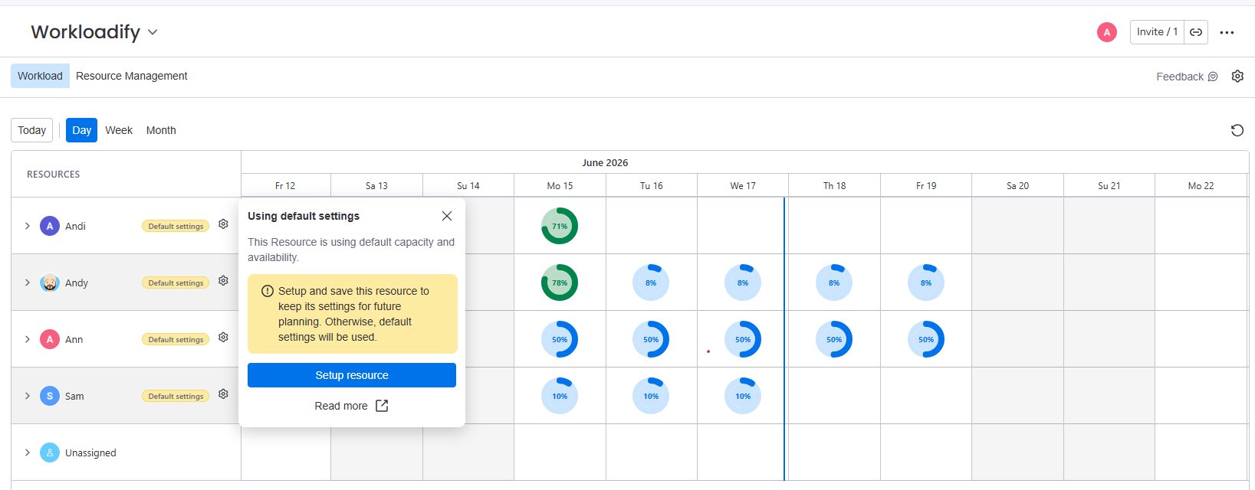1255x490 pixels.
Task: Jump to Today
Action: click(31, 130)
